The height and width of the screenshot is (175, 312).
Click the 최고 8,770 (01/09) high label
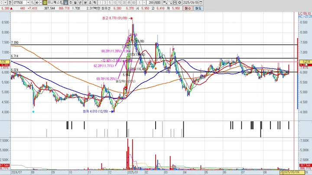click(x=114, y=18)
